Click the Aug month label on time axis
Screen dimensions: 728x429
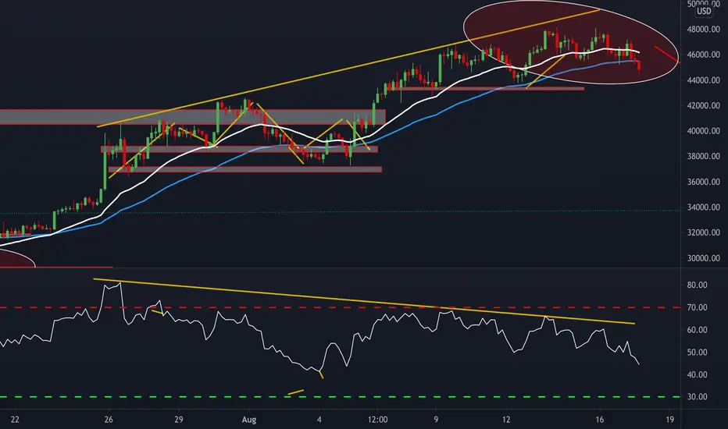pyautogui.click(x=249, y=420)
